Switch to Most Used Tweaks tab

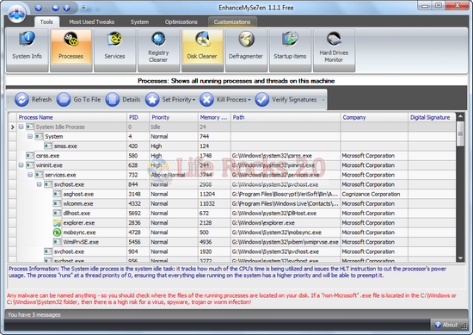pyautogui.click(x=92, y=22)
